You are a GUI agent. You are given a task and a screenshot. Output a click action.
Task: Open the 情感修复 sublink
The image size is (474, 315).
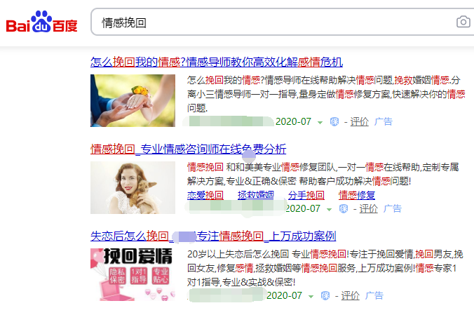(357, 195)
